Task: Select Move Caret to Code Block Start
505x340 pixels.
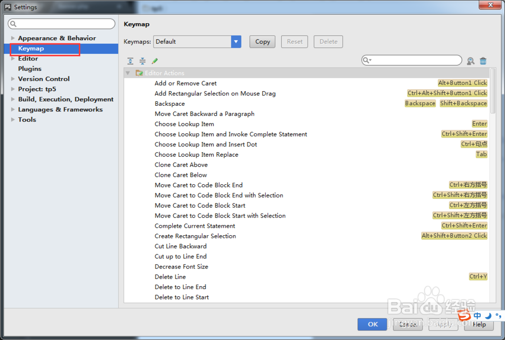Action: click(x=200, y=206)
